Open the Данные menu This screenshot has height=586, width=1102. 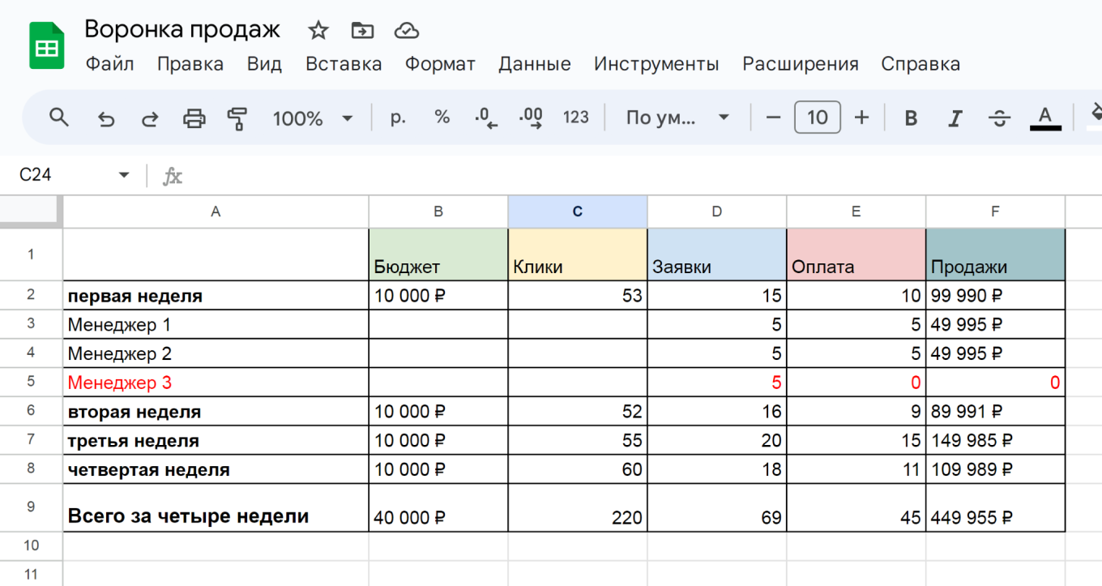pos(535,63)
